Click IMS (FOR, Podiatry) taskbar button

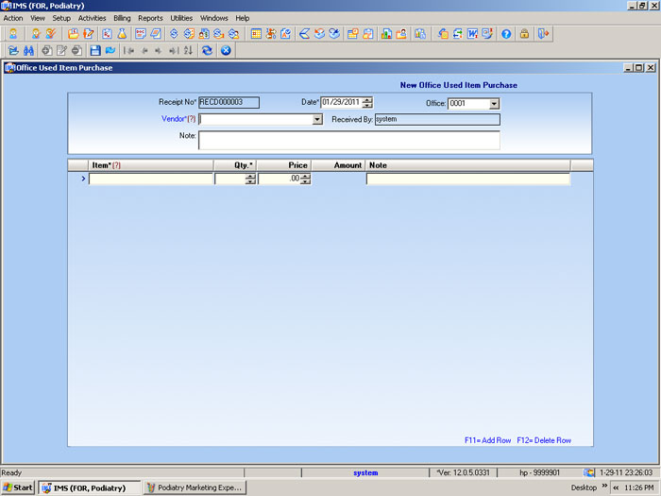coord(90,487)
